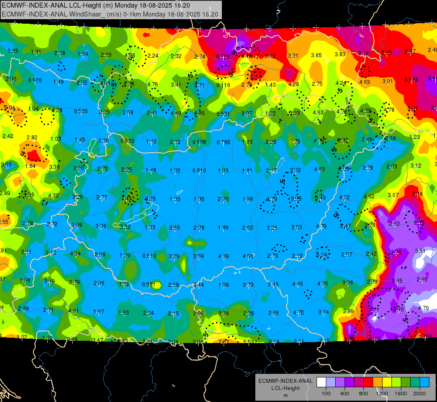Click the legend label 2000
The width and height of the screenshot is (437, 402).
(x=420, y=394)
